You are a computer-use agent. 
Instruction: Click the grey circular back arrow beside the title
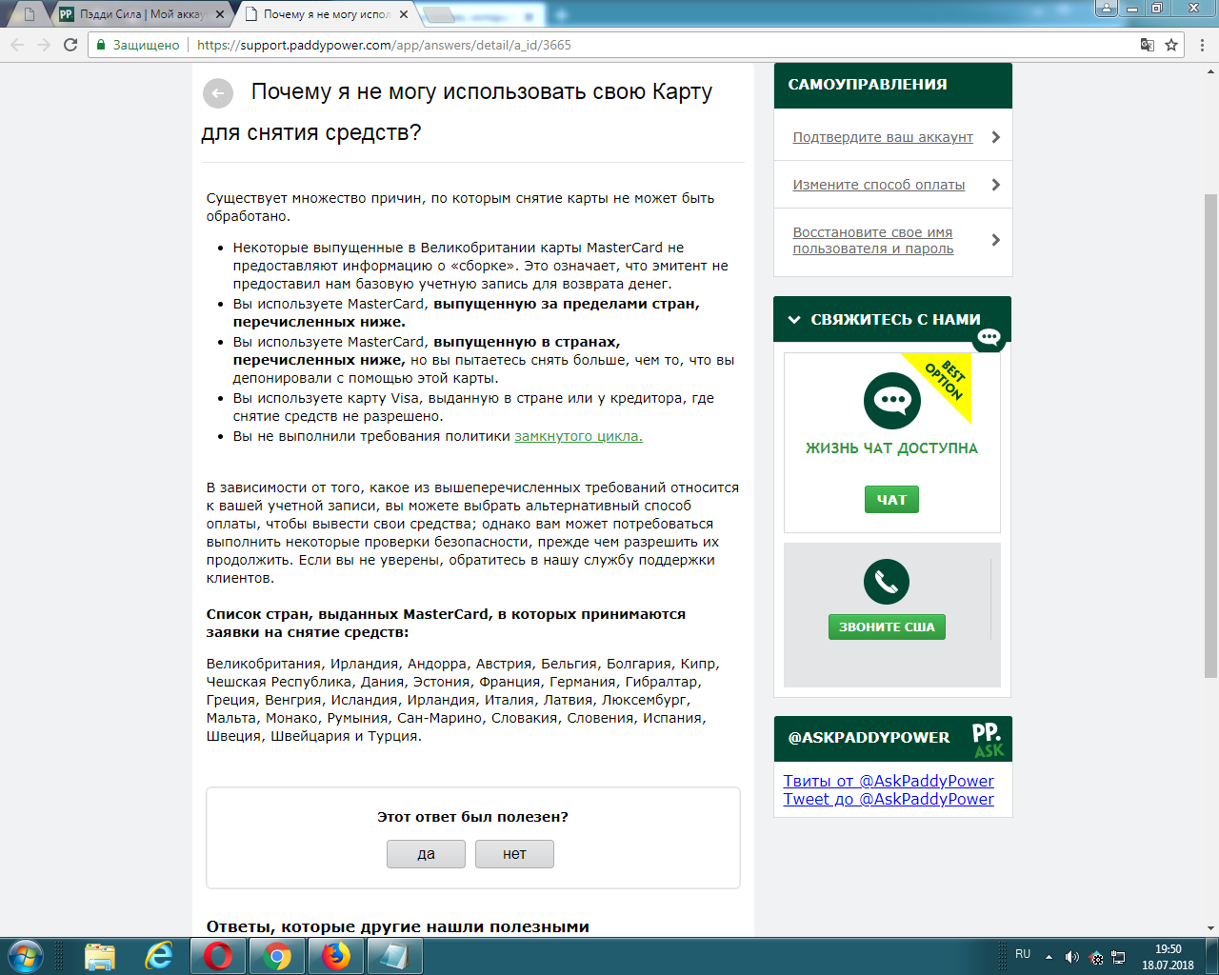[218, 92]
